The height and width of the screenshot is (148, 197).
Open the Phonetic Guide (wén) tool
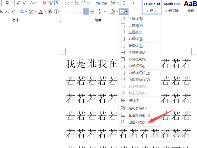(51, 3)
